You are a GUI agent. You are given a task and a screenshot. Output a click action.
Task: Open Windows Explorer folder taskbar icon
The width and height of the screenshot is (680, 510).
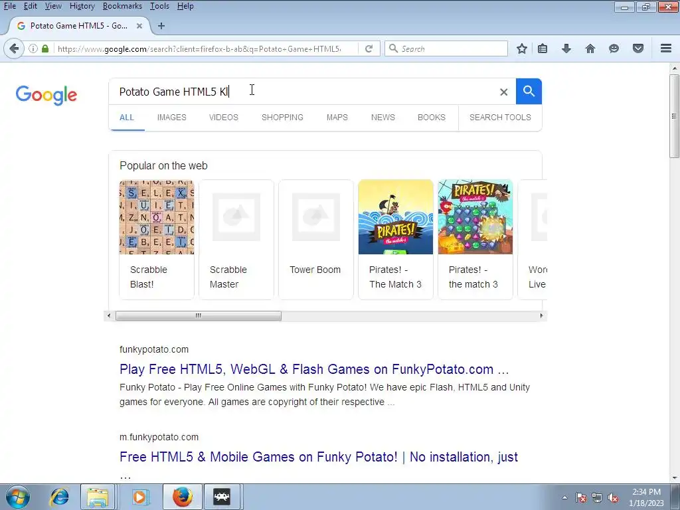click(98, 497)
